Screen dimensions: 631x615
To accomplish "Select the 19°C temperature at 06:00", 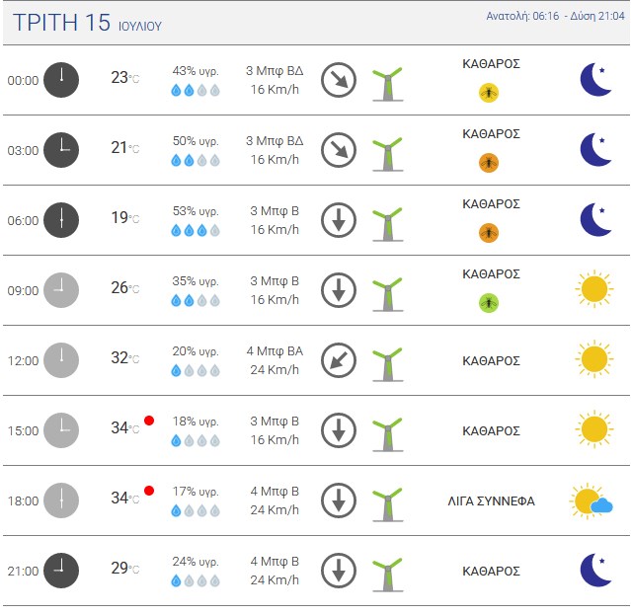I will point(125,217).
